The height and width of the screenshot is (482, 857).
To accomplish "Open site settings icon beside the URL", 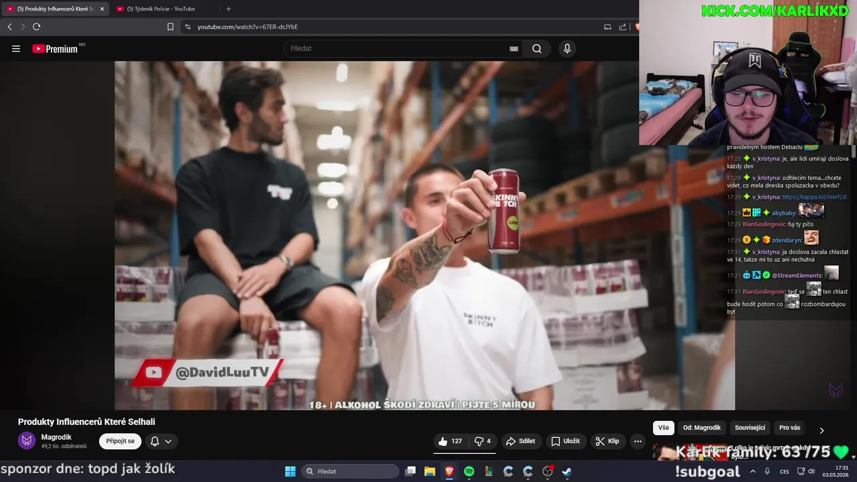I will click(x=187, y=27).
